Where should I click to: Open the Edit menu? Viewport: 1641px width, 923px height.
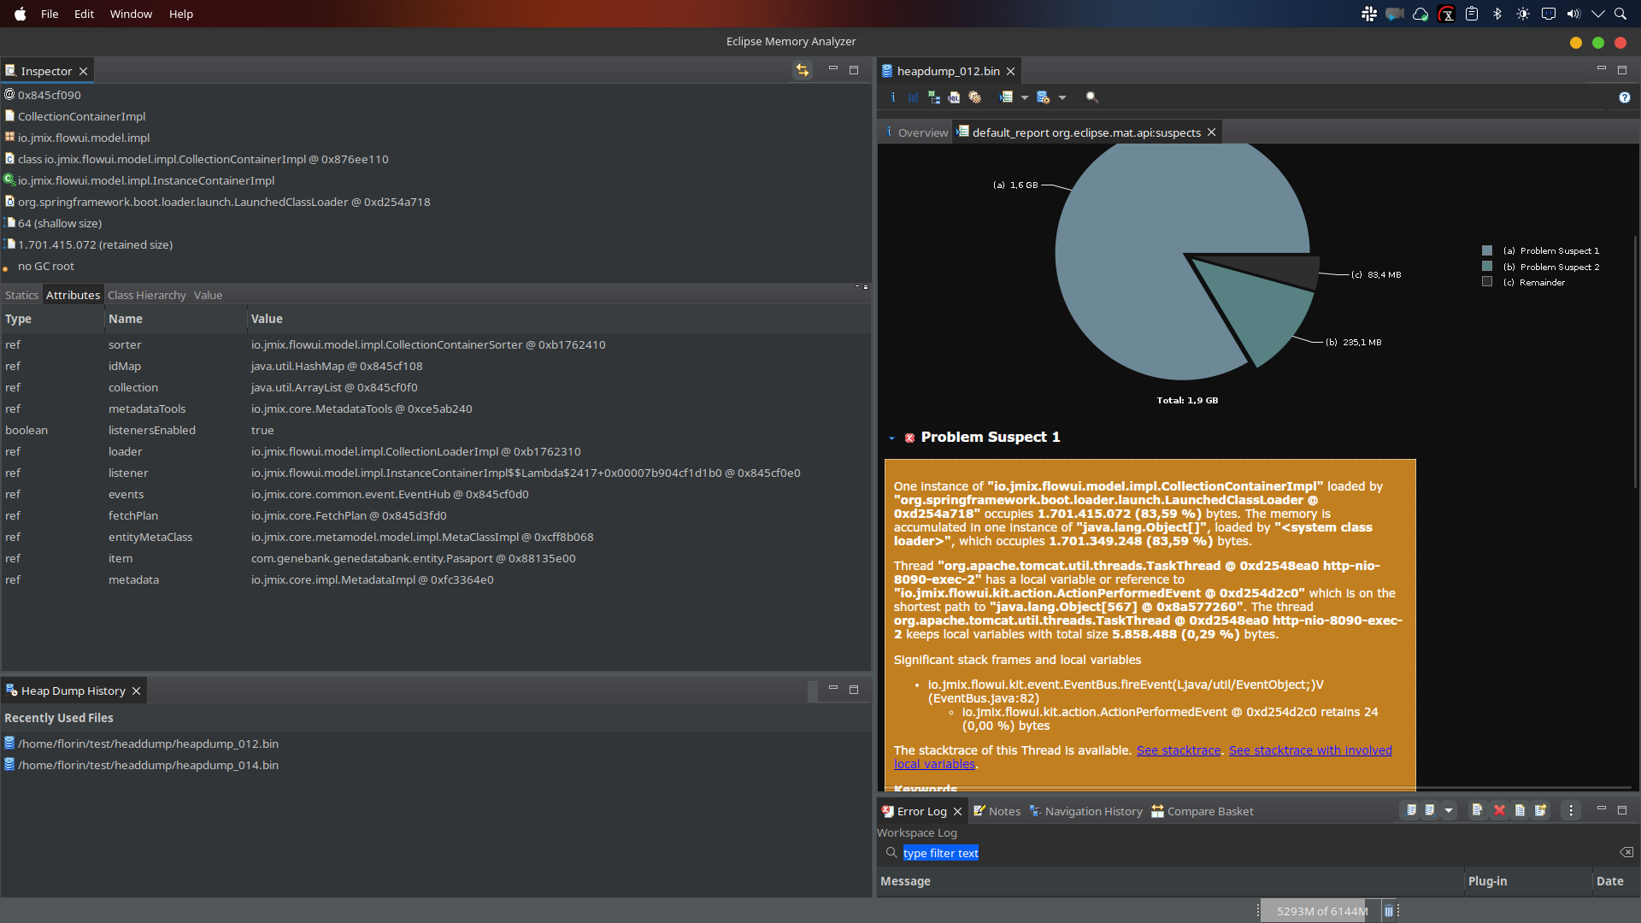click(84, 14)
